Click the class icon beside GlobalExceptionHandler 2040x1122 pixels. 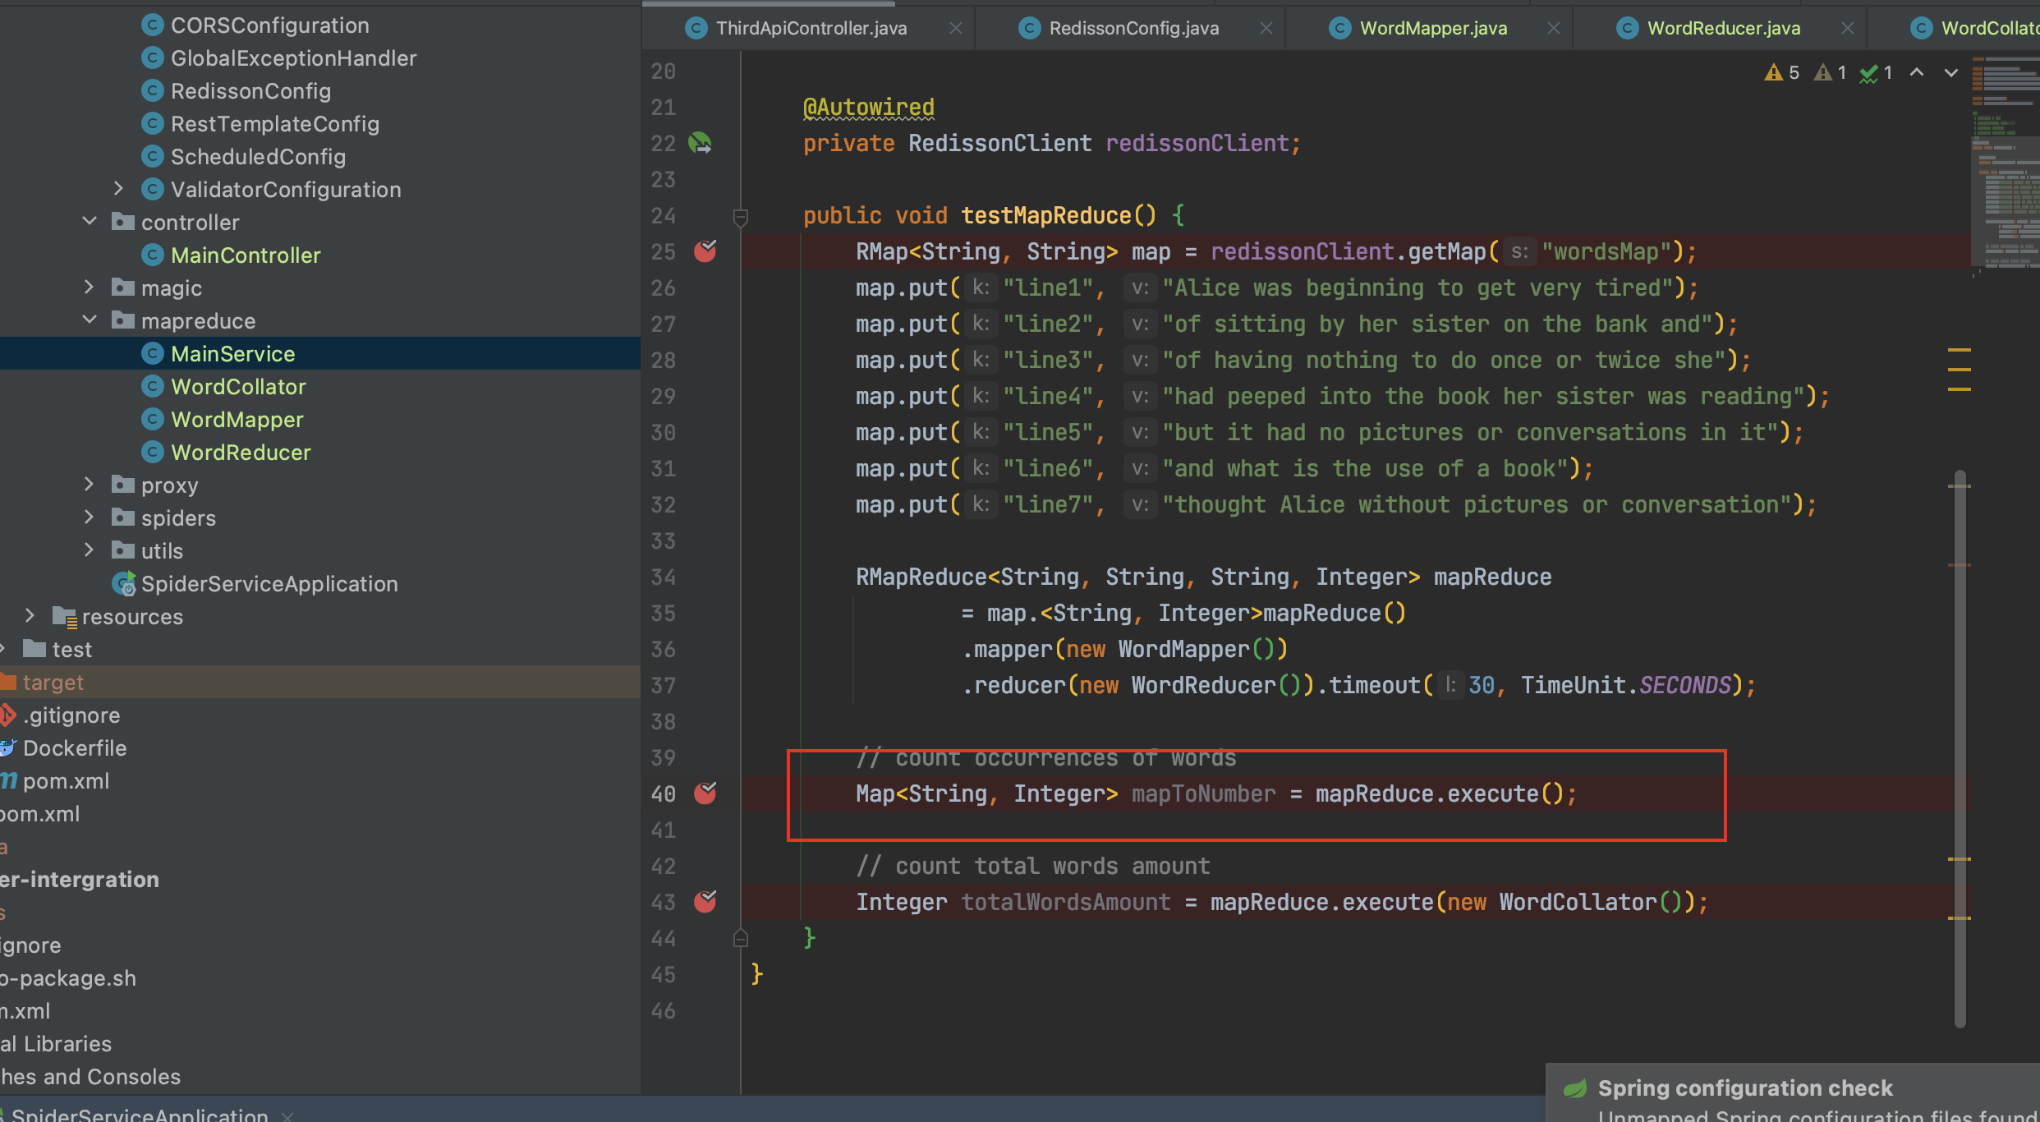point(153,57)
